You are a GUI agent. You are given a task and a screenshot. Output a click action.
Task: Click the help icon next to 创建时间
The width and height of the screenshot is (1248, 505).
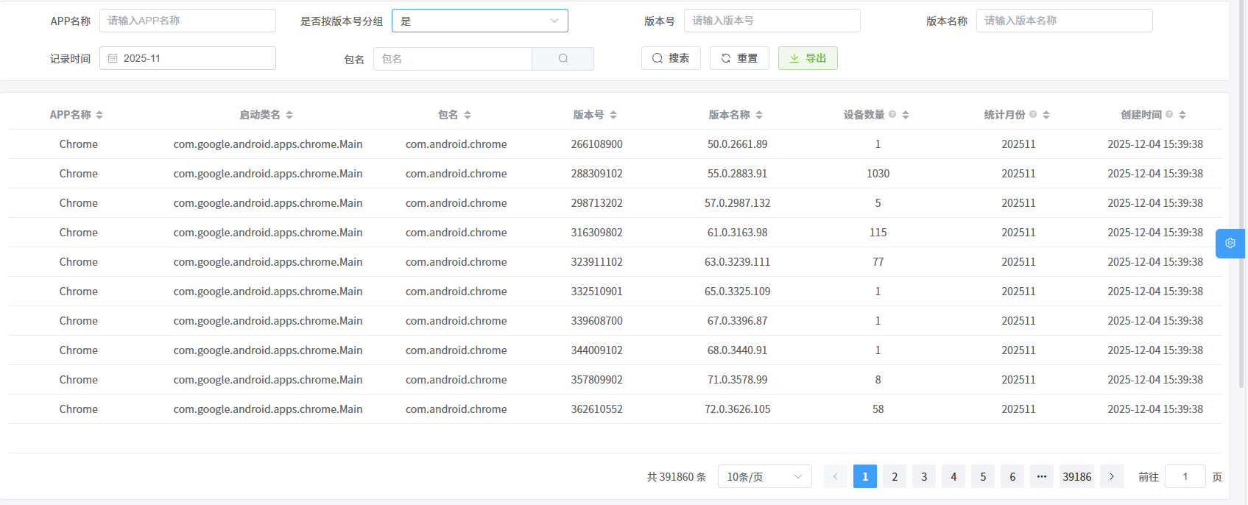(x=1169, y=114)
